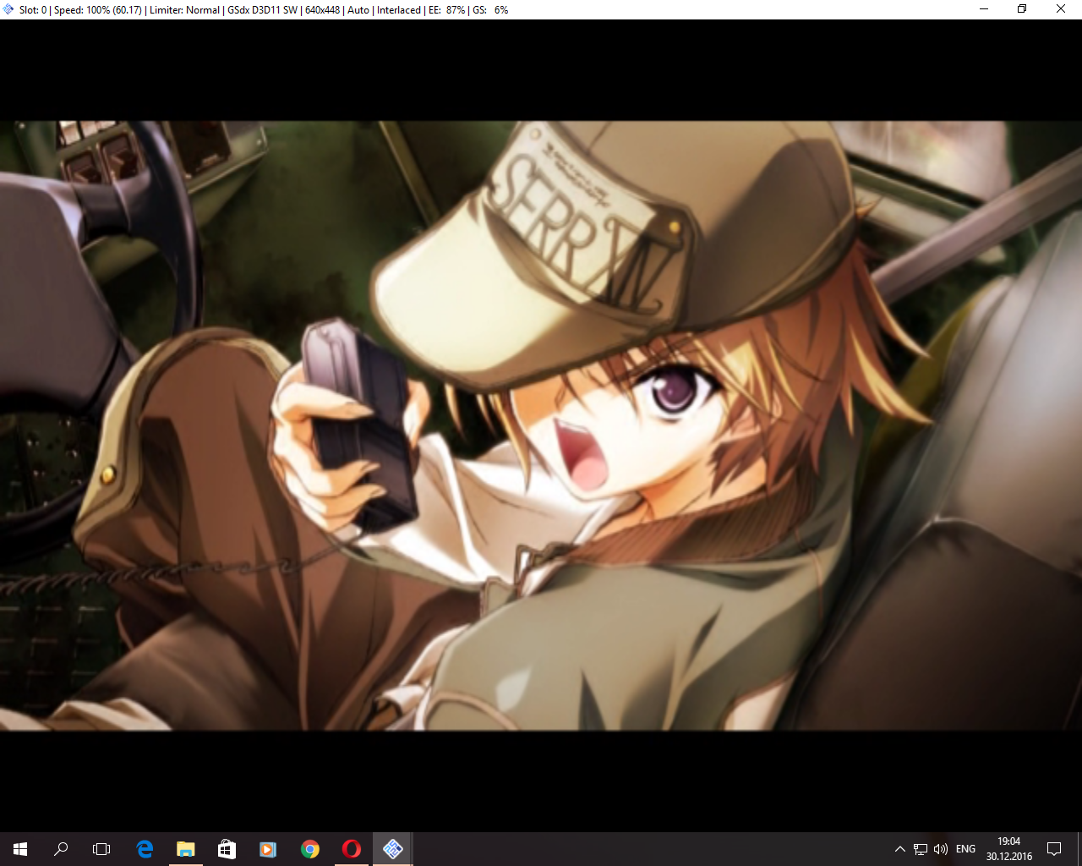
Task: Open the volume control in the tray
Action: tap(941, 849)
